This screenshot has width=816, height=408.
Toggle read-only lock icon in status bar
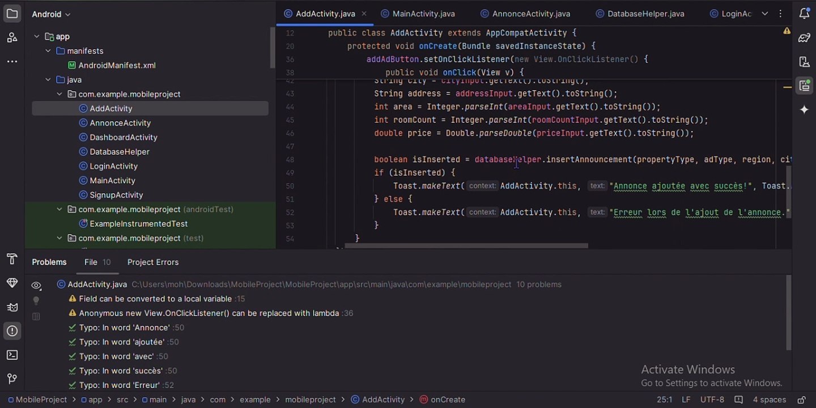802,399
